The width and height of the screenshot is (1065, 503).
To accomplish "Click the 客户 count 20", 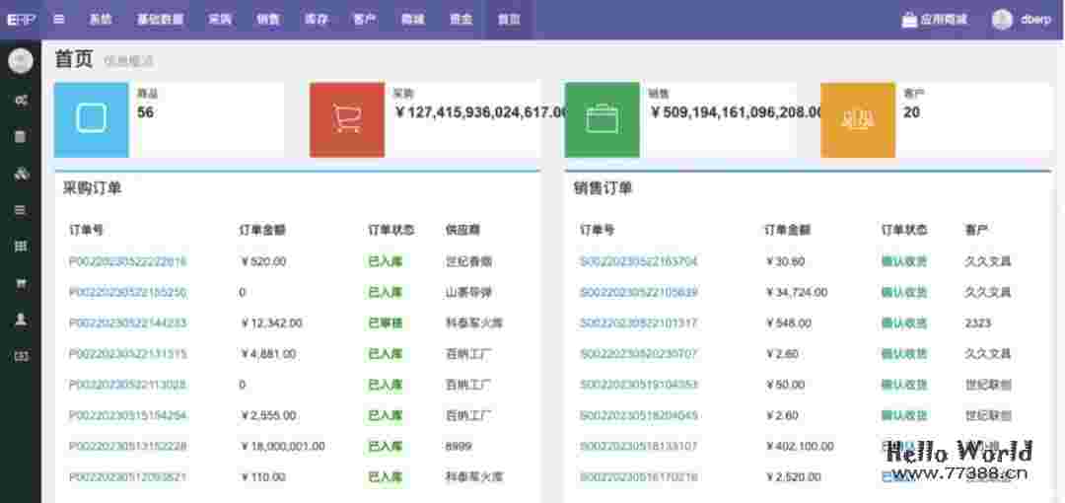I will [x=911, y=112].
